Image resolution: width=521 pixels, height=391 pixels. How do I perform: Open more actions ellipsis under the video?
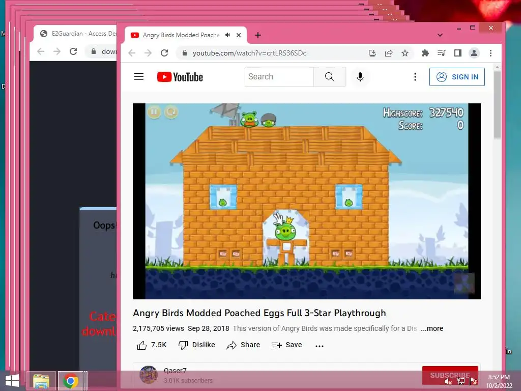pos(320,346)
